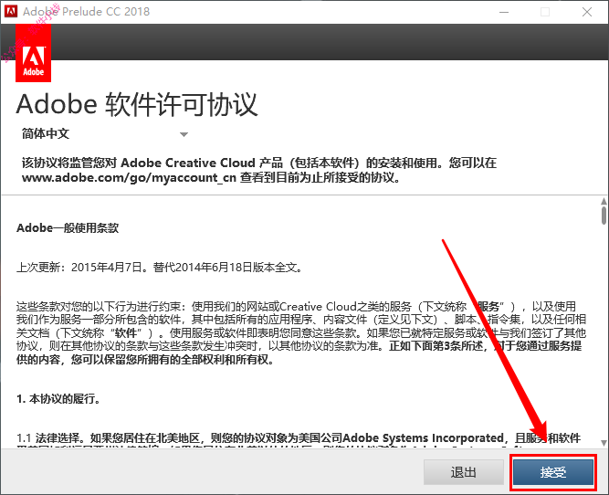Click the scrollbar up arrow
The width and height of the screenshot is (609, 495).
click(604, 201)
